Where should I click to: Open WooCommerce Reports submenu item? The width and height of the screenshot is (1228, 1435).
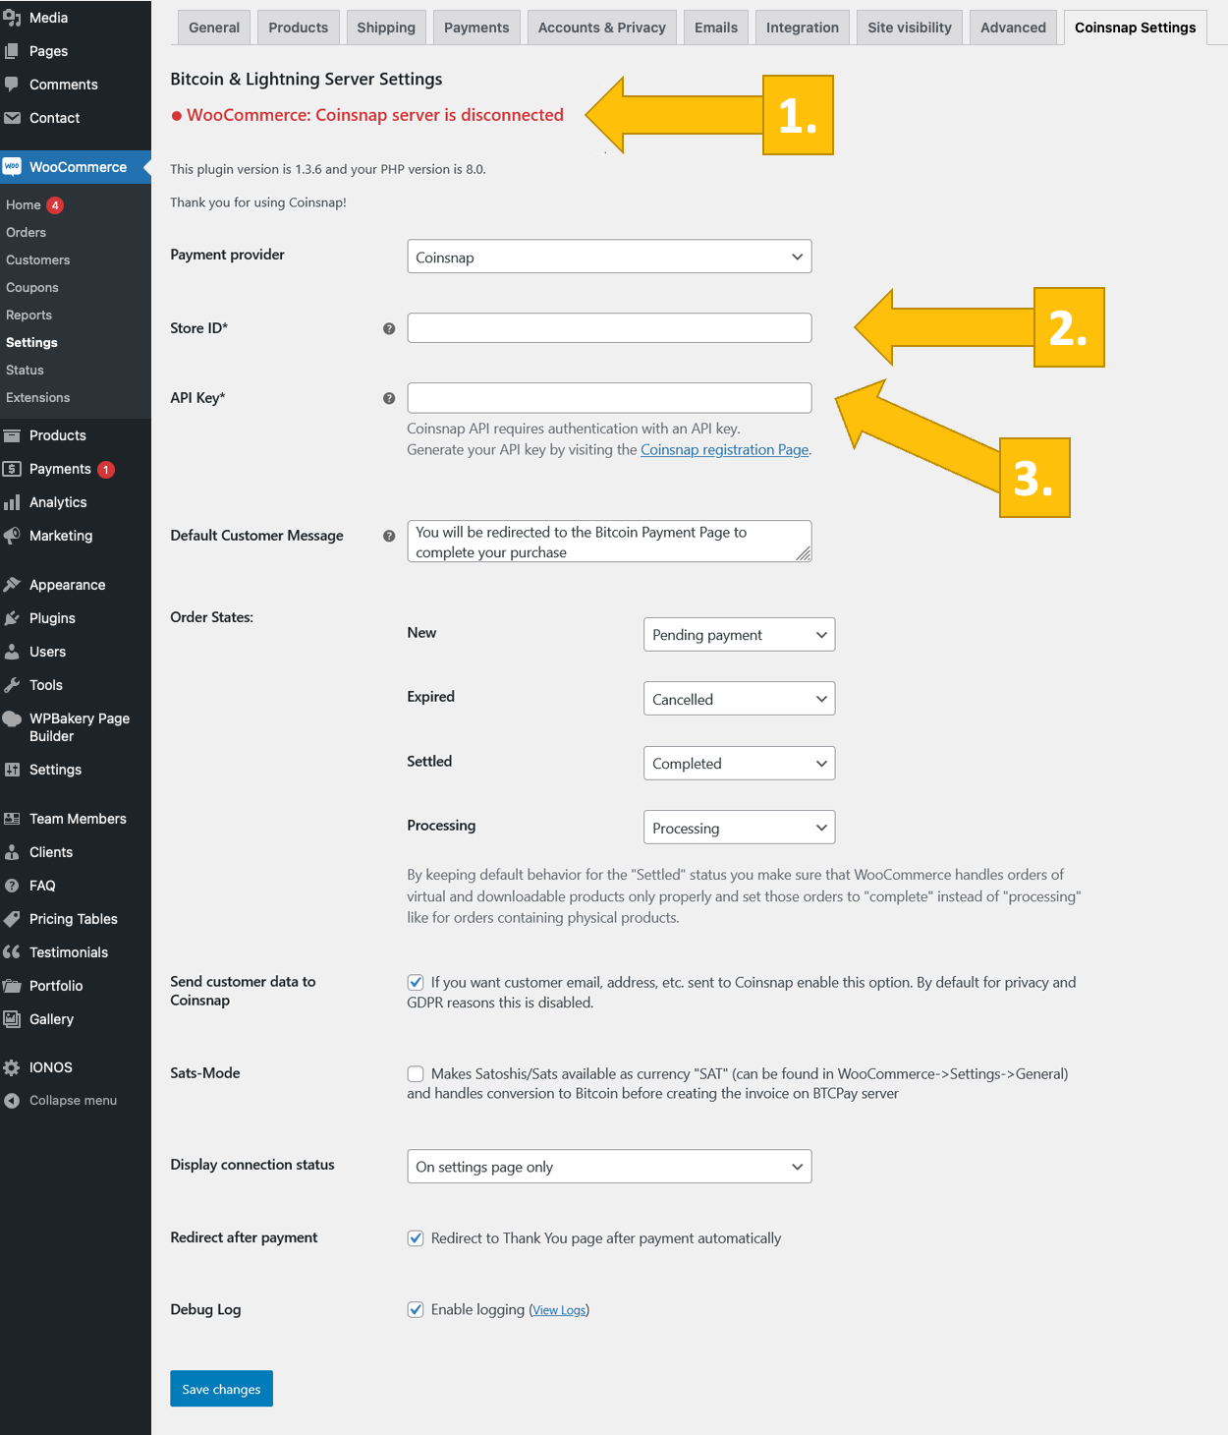(29, 316)
